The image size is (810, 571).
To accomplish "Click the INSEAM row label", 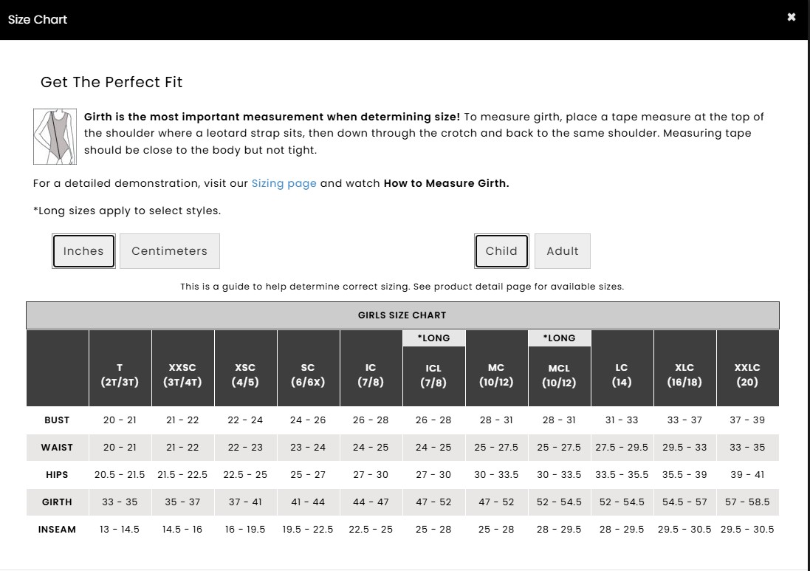I will (x=57, y=530).
